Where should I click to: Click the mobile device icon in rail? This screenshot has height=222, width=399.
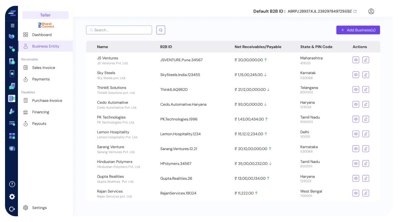tap(12, 74)
